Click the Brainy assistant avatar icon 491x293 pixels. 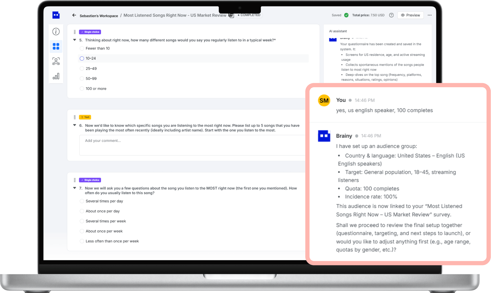(324, 136)
